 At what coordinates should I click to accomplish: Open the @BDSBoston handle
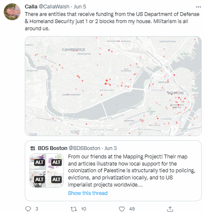tap(84, 148)
